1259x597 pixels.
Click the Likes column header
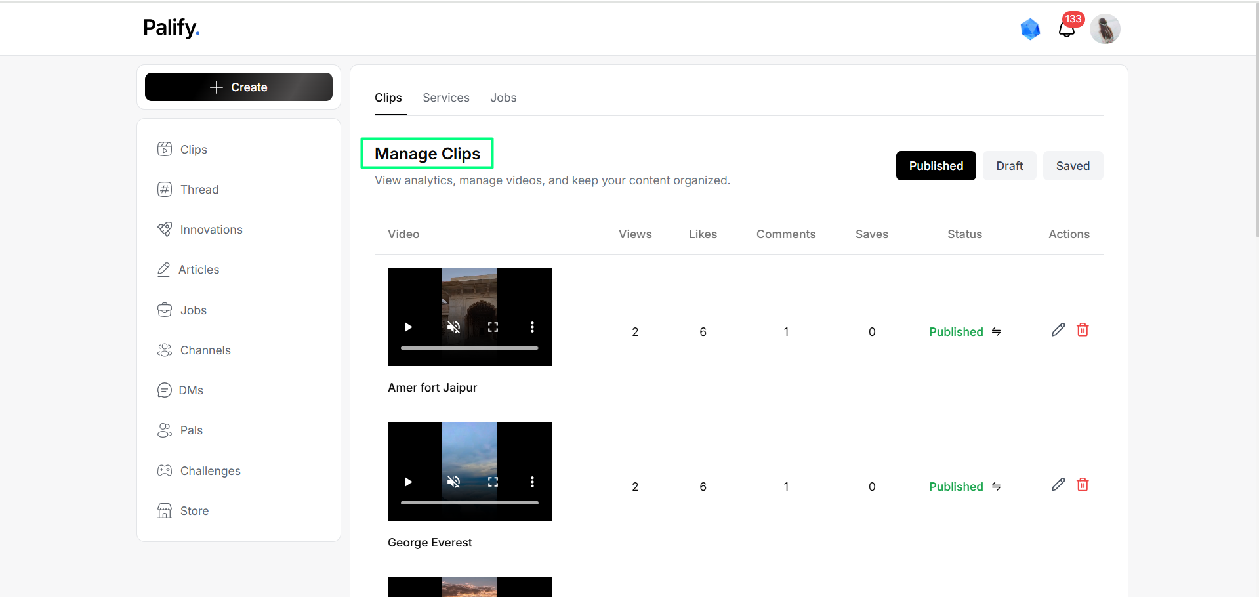[703, 234]
